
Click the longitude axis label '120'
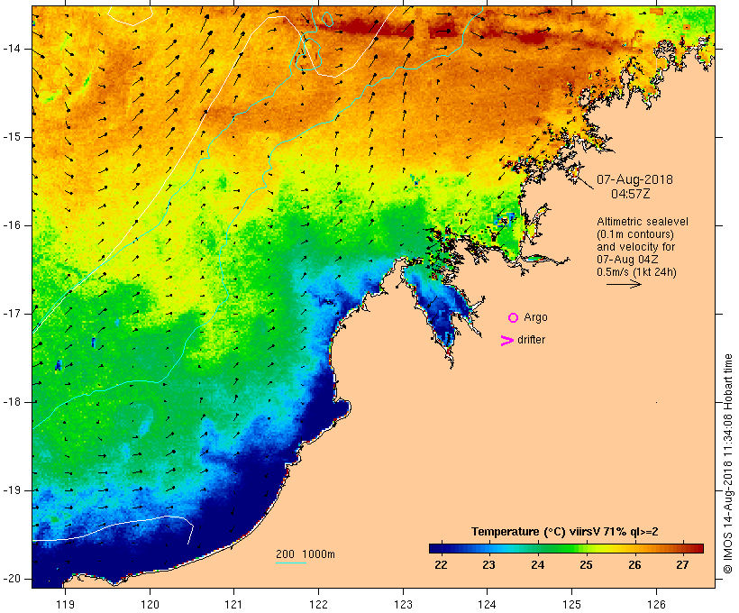pyautogui.click(x=150, y=604)
